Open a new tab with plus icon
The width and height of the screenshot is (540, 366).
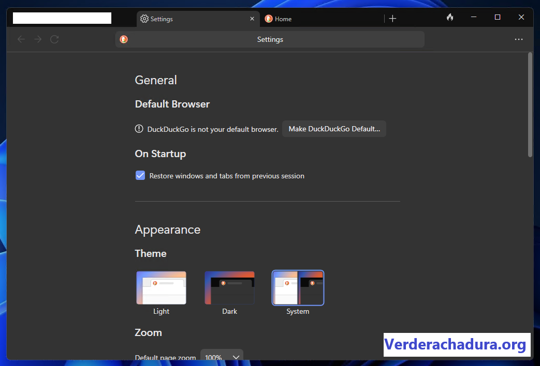pyautogui.click(x=392, y=19)
